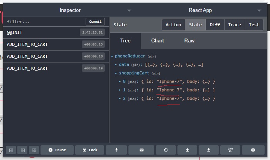270x160 pixels.
Task: Select the ADD_ITEM_TO_CART action at +00:03.15
Action: [x=56, y=44]
